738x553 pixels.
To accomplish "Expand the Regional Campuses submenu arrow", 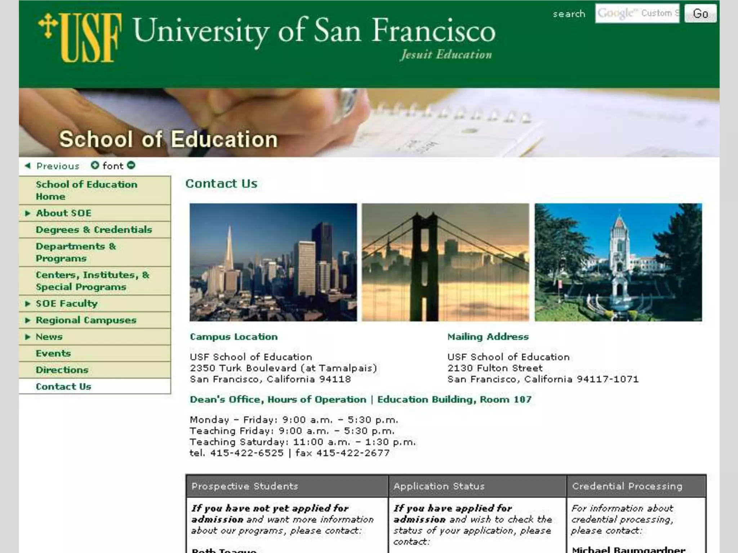I will point(27,320).
